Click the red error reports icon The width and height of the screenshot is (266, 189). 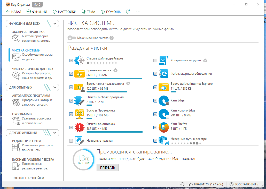point(79,127)
